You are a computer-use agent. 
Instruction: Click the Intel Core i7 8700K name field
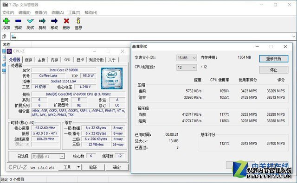[64, 70]
